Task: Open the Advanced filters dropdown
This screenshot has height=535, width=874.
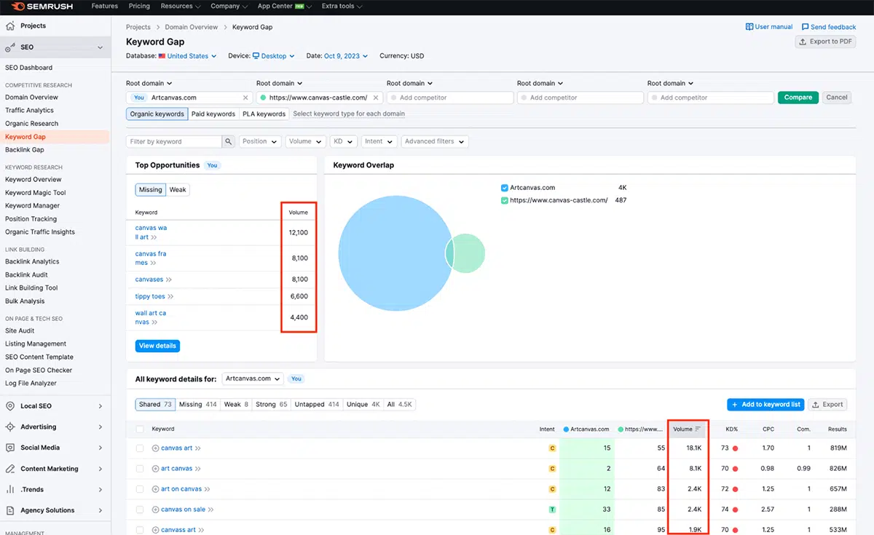Action: tap(434, 141)
